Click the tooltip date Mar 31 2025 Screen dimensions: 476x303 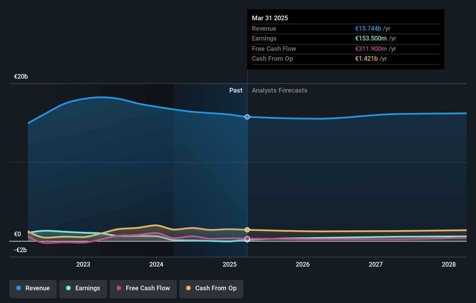tap(270, 18)
